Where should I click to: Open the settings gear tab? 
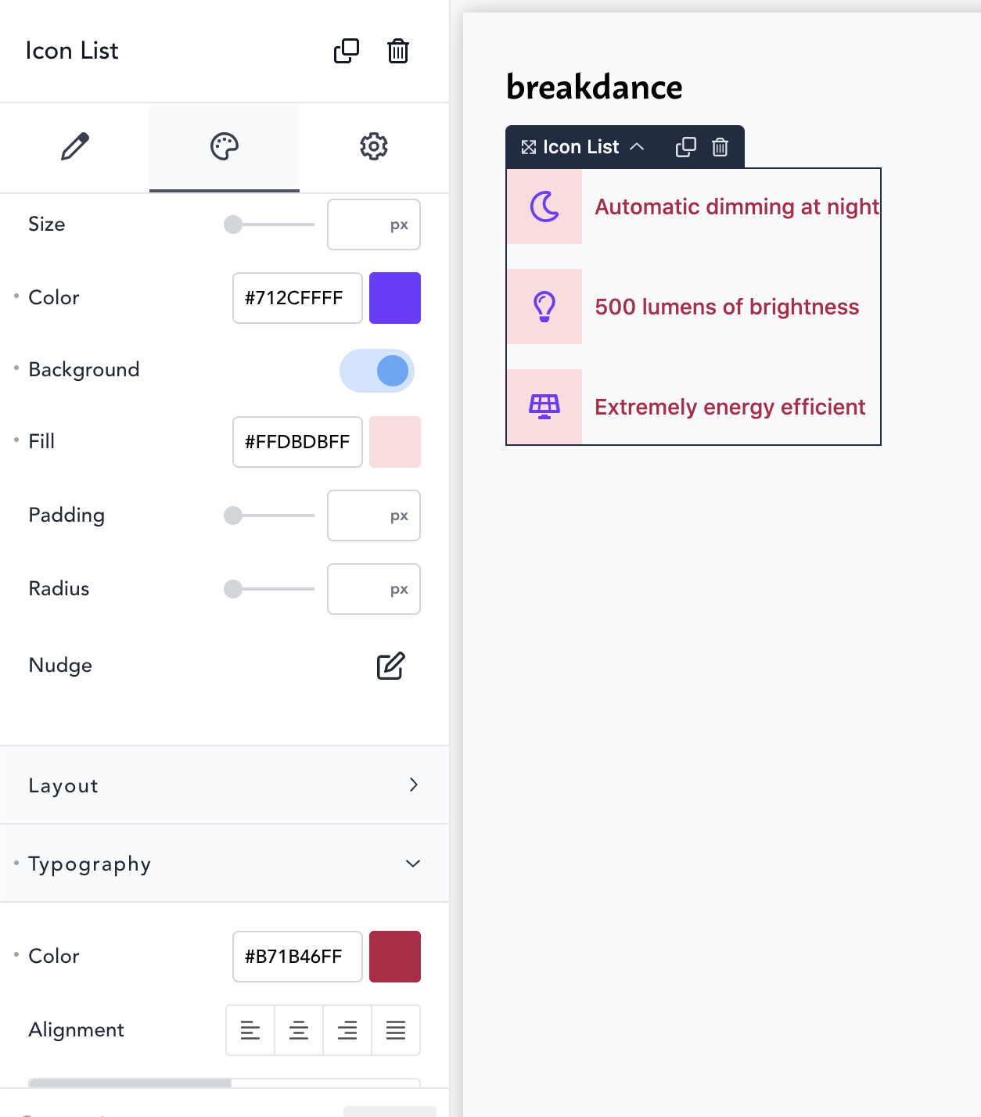[x=373, y=146]
